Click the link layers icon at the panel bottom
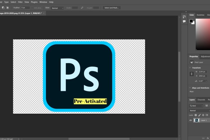Image resolution: width=210 pixels, height=140 pixels. point(203,138)
